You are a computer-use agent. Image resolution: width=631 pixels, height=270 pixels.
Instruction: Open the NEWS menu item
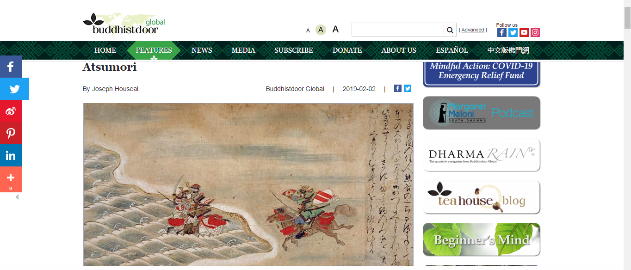click(202, 50)
